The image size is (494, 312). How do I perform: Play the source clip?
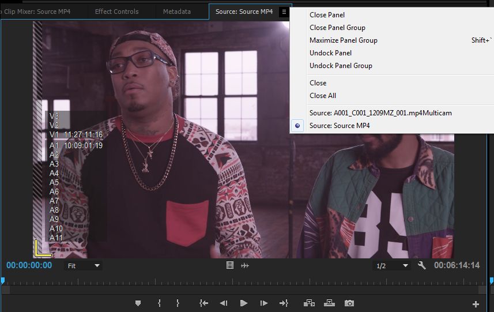243,303
